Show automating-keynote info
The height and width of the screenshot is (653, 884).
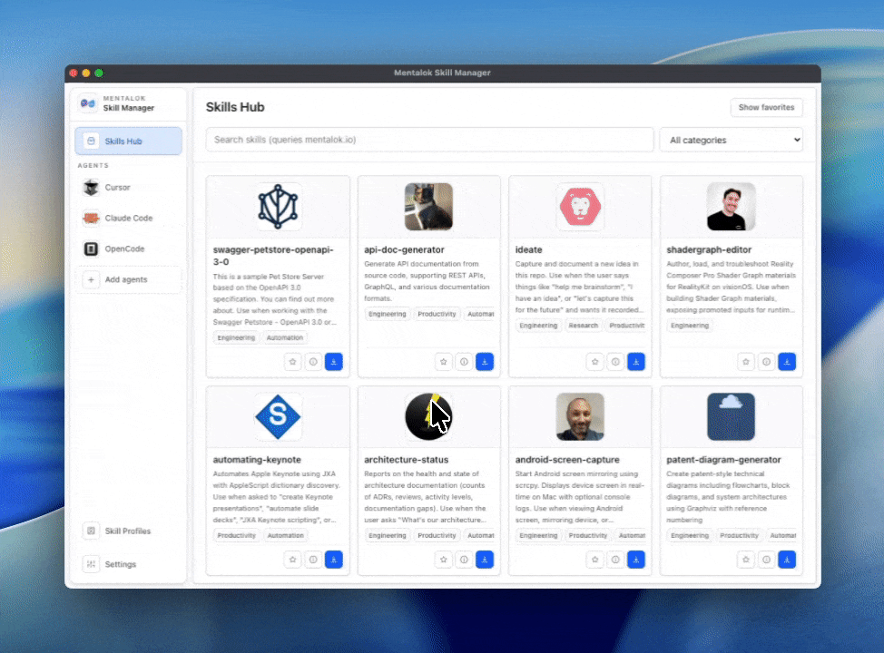click(313, 560)
